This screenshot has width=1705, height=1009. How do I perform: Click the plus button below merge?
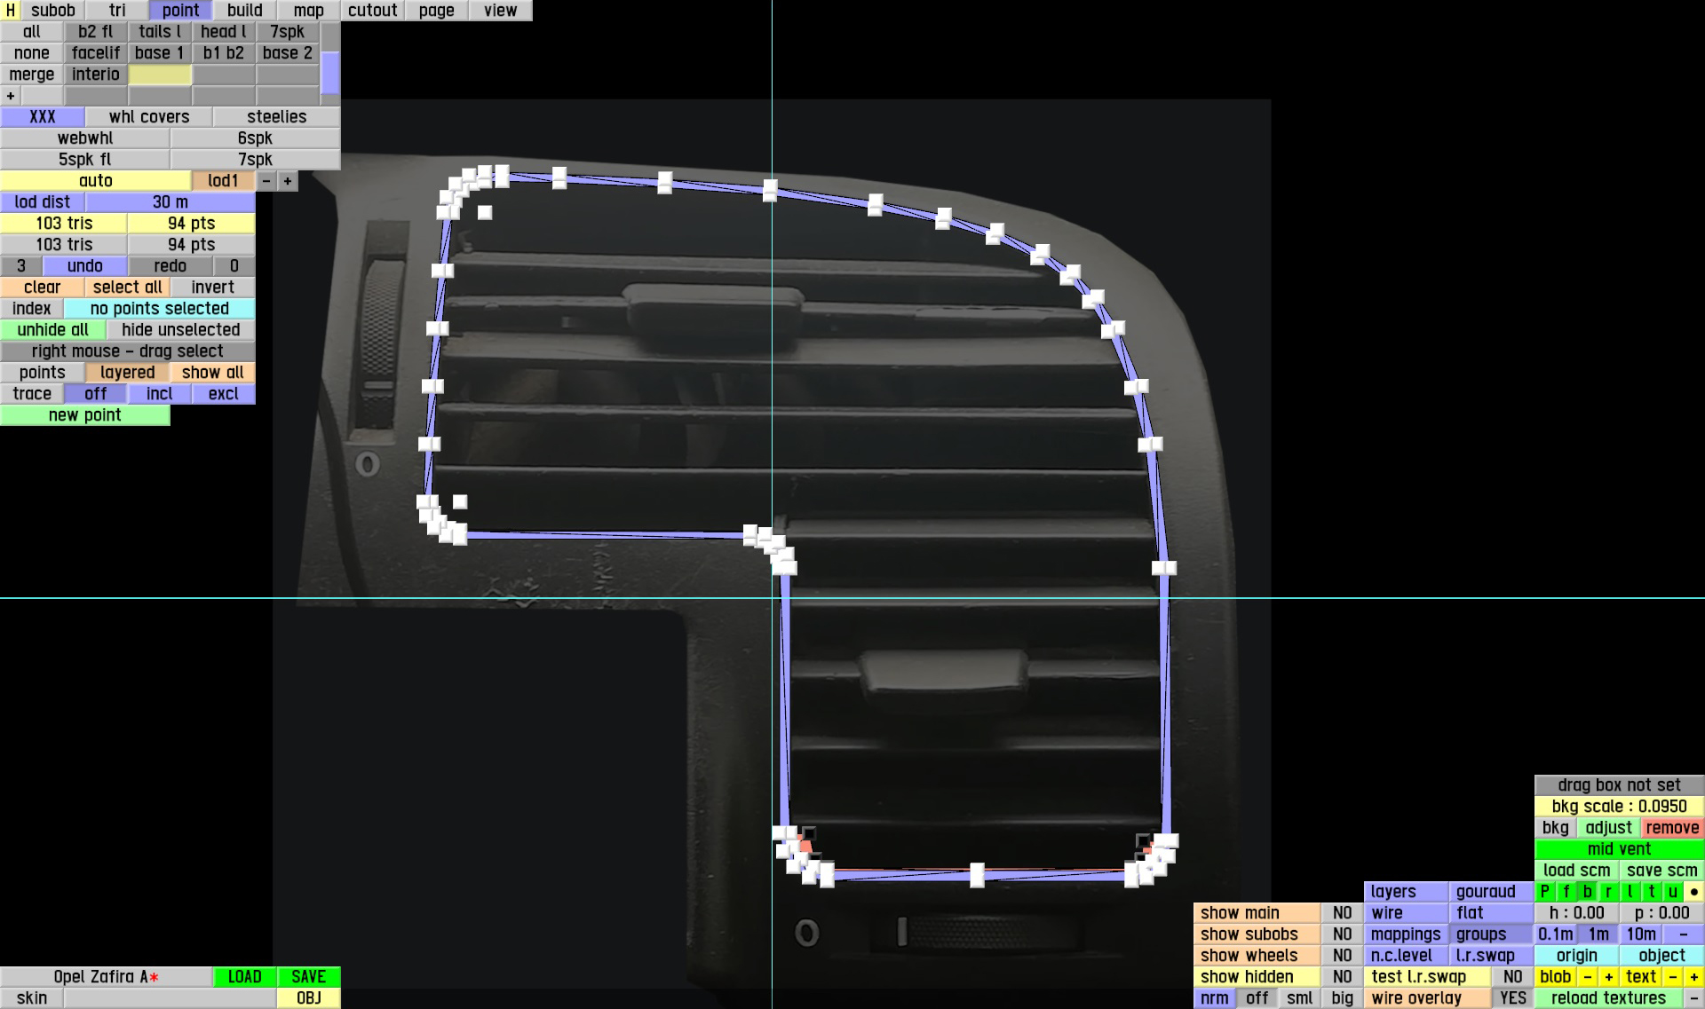(11, 96)
